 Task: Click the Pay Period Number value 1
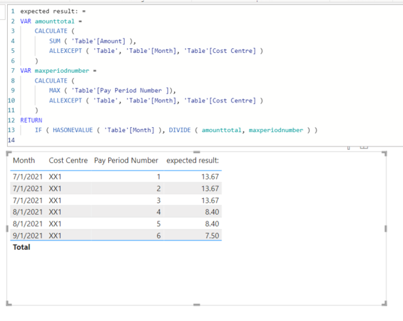coord(159,177)
